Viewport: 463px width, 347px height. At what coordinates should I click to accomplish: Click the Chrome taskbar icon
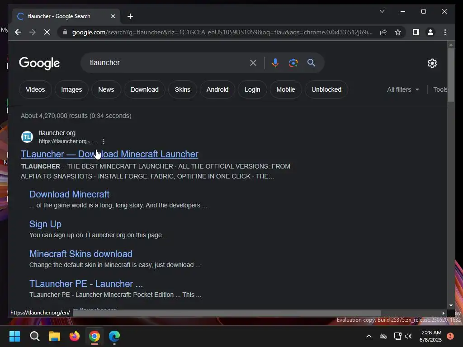point(94,336)
